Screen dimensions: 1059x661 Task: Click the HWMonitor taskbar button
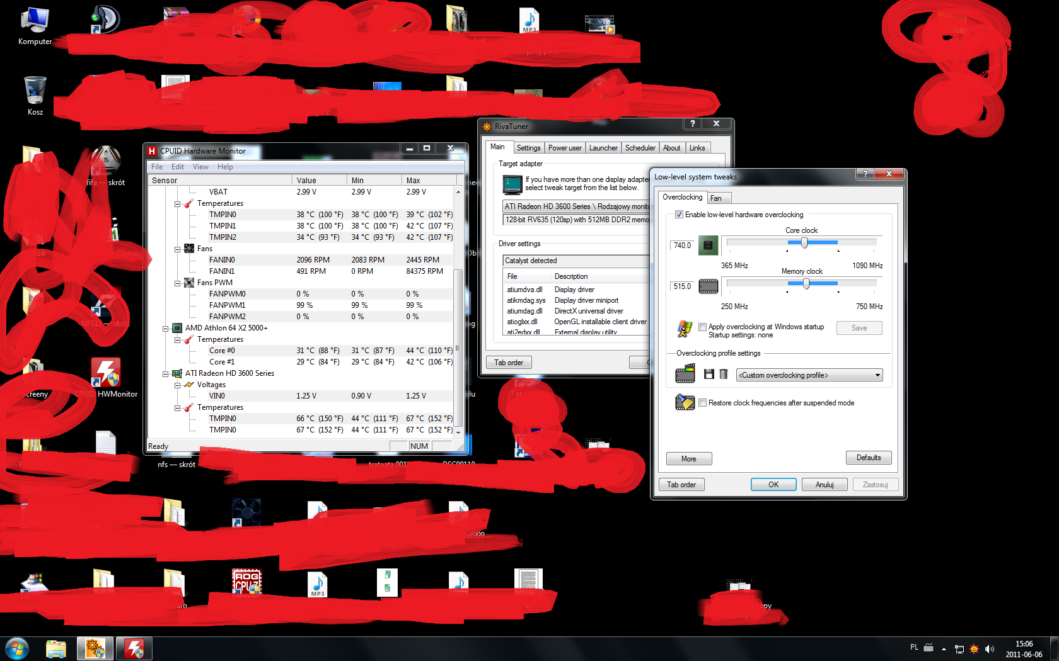pos(134,648)
